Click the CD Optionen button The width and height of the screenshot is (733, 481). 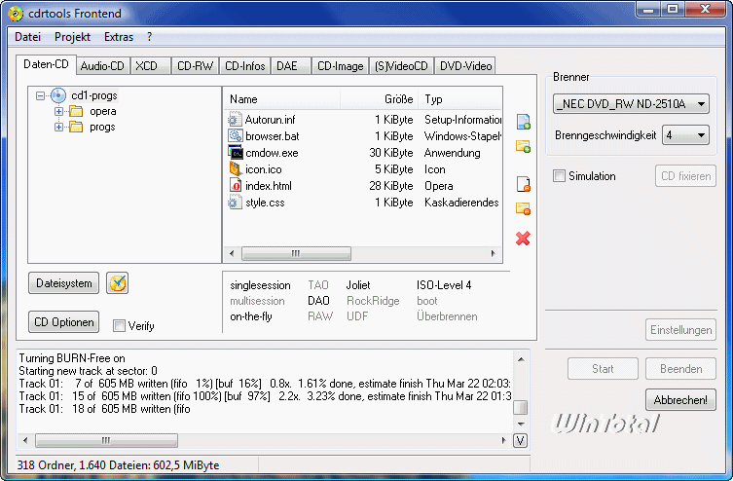(x=63, y=322)
